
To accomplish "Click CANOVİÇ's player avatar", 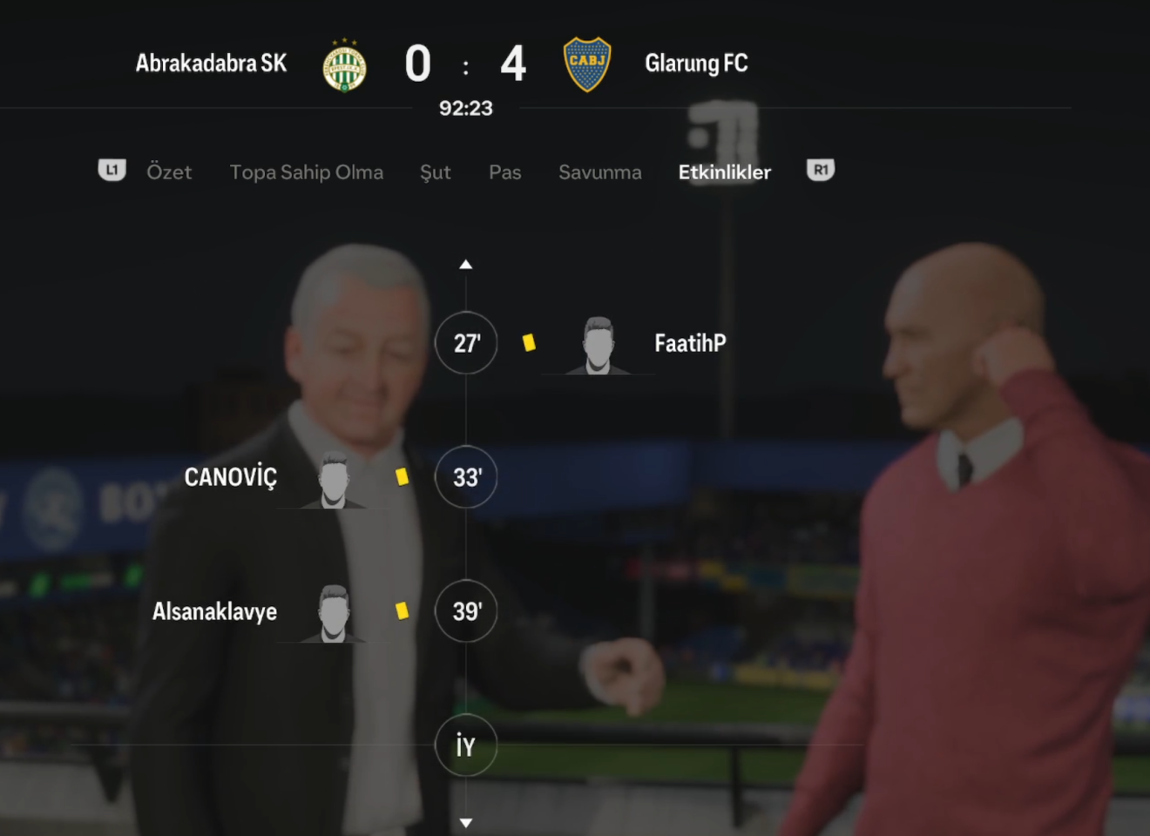I will point(333,480).
